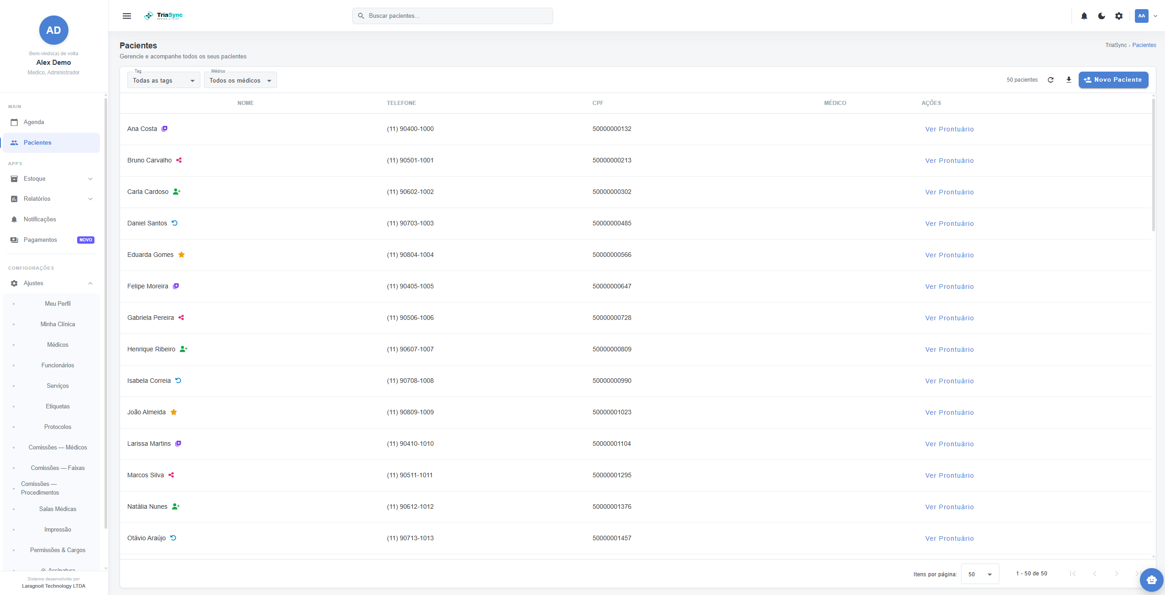Download the patient list export
1165x595 pixels.
point(1069,80)
